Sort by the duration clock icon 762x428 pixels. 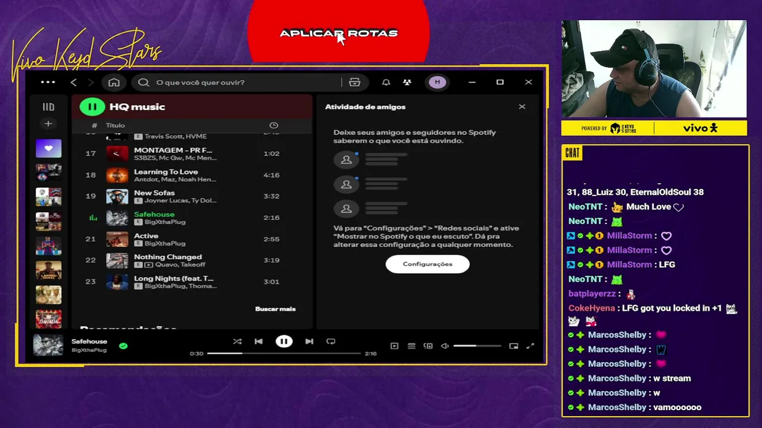[274, 125]
